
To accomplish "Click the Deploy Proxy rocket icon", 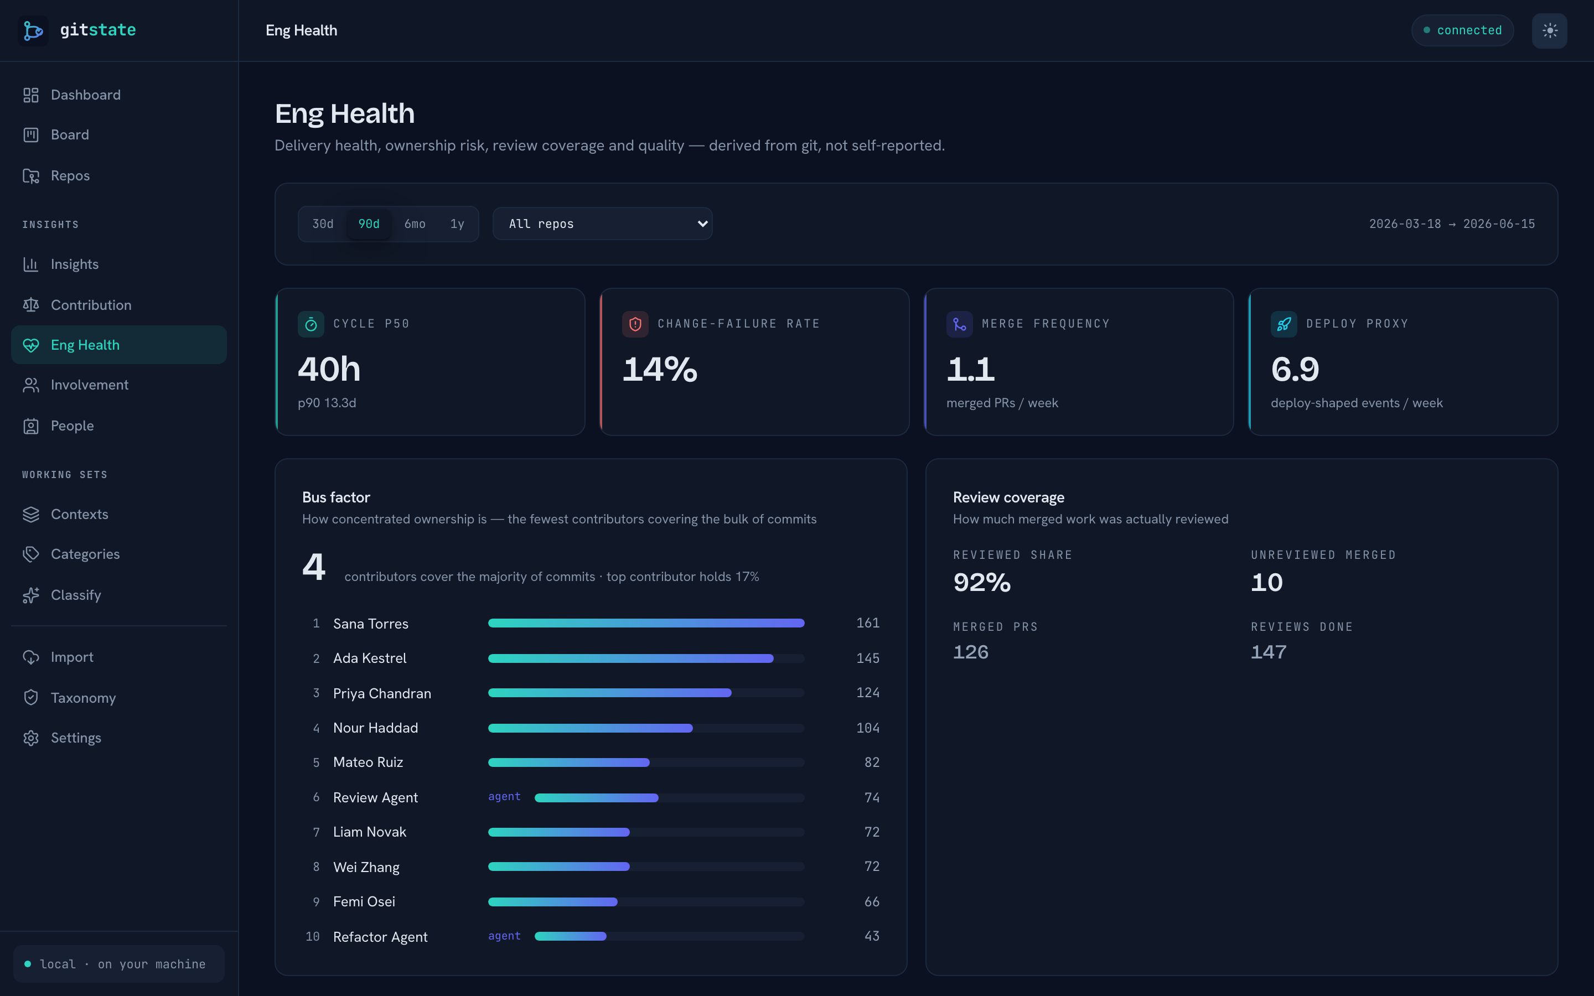I will [1284, 324].
